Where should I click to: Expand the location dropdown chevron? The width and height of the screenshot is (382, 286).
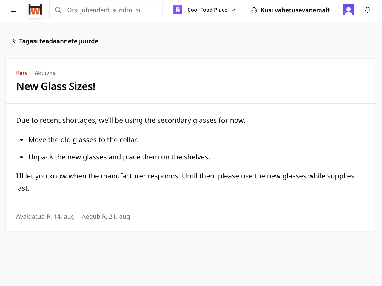(233, 10)
